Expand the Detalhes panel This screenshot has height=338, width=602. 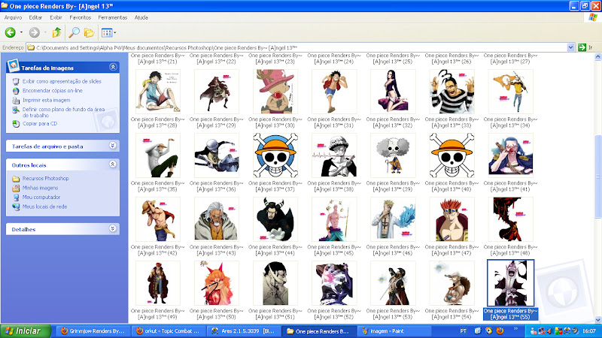[x=112, y=228]
